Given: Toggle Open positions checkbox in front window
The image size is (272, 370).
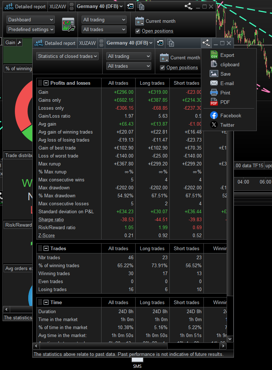Looking at the screenshot, I should pyautogui.click(x=162, y=68).
